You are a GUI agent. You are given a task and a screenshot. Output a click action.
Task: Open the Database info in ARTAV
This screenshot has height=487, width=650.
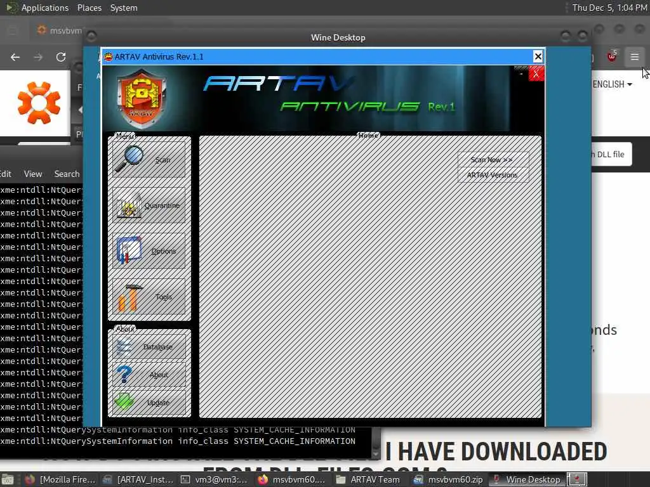click(149, 347)
